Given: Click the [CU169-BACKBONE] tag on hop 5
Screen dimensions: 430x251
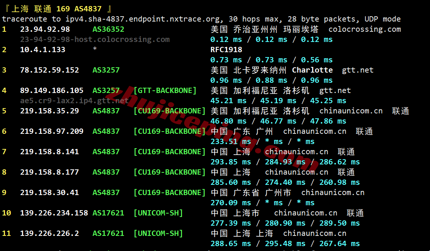Looking at the screenshot, I should (170, 111).
